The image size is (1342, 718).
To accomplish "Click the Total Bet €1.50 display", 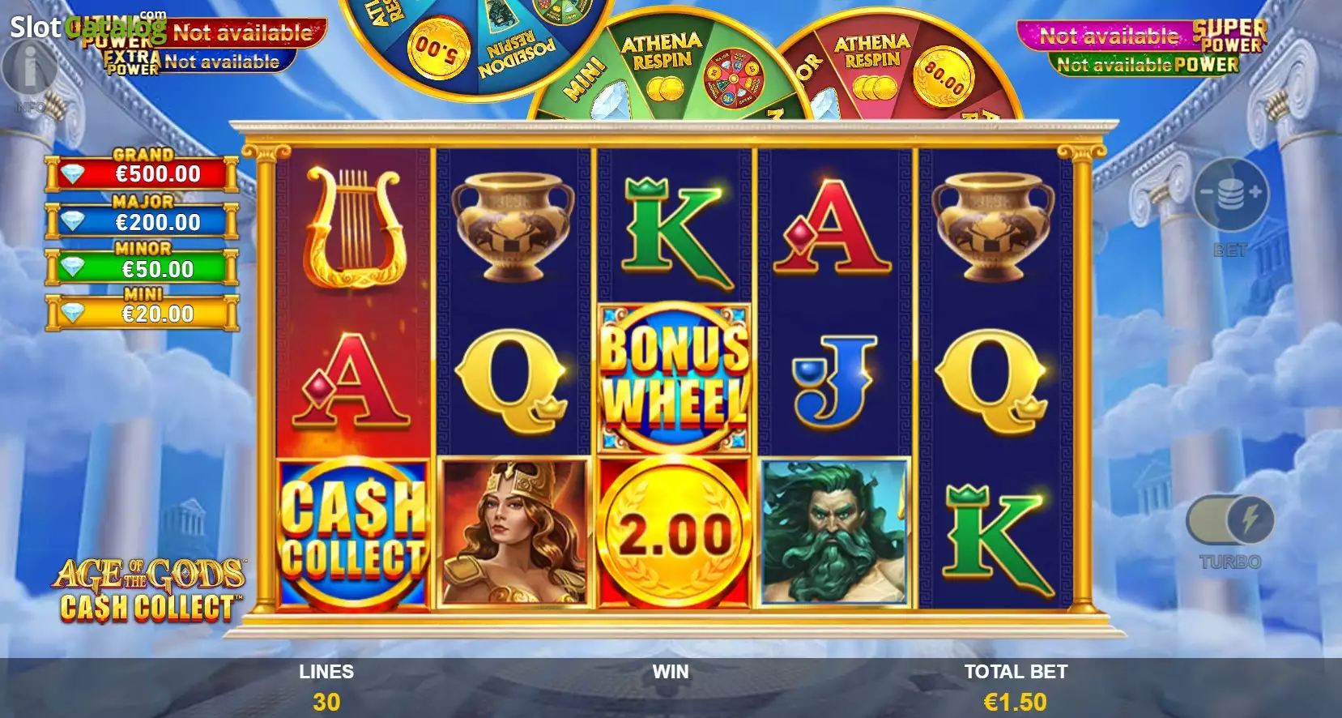I will [1016, 688].
